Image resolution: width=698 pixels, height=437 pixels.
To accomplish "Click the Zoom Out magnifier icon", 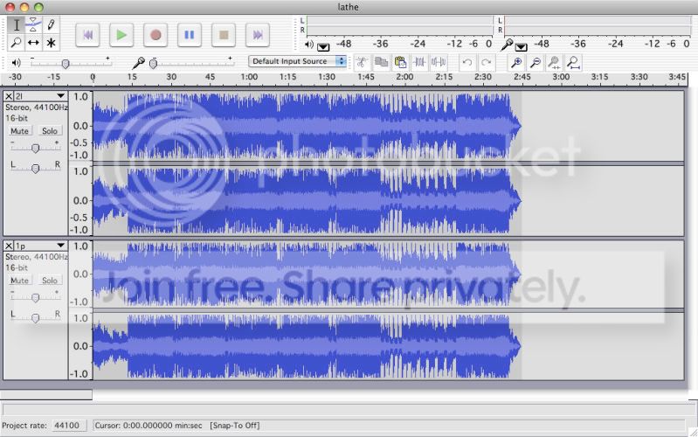I will click(x=536, y=62).
